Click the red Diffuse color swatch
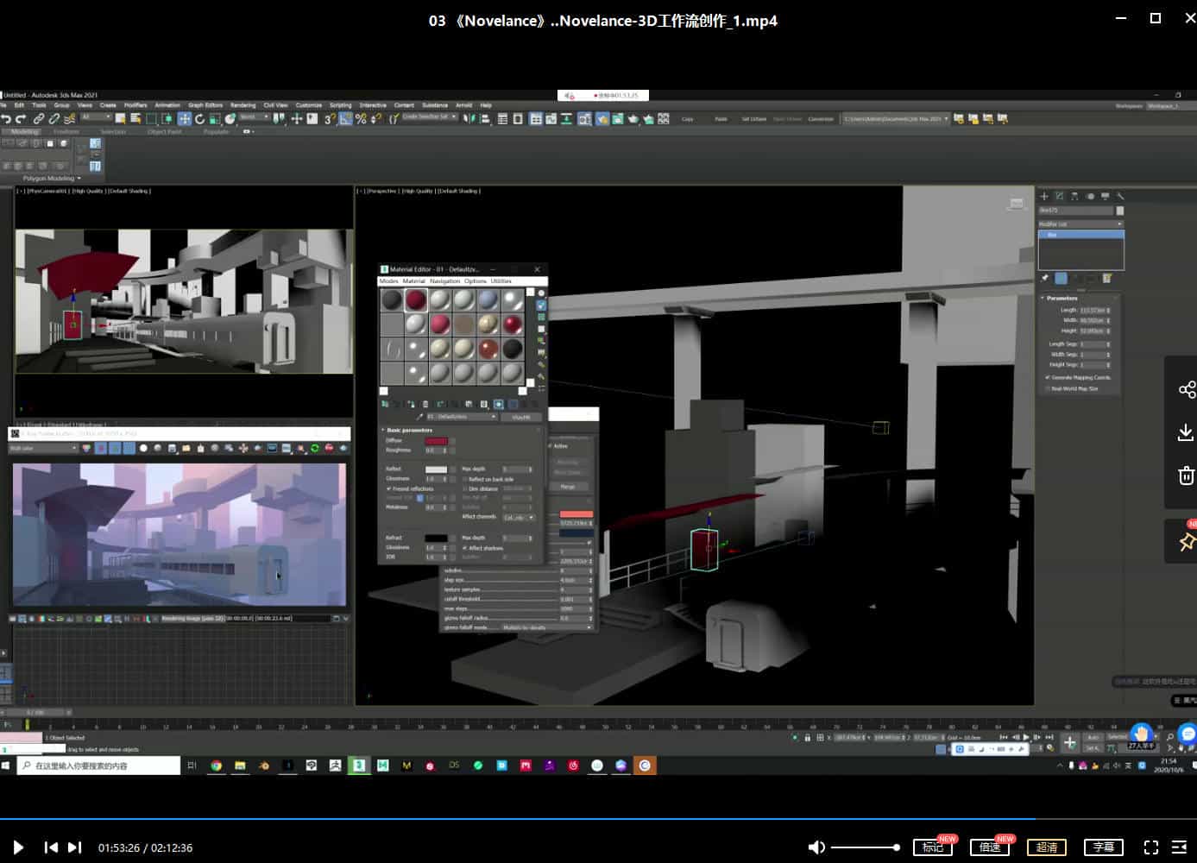Viewport: 1197px width, 863px height. click(436, 441)
